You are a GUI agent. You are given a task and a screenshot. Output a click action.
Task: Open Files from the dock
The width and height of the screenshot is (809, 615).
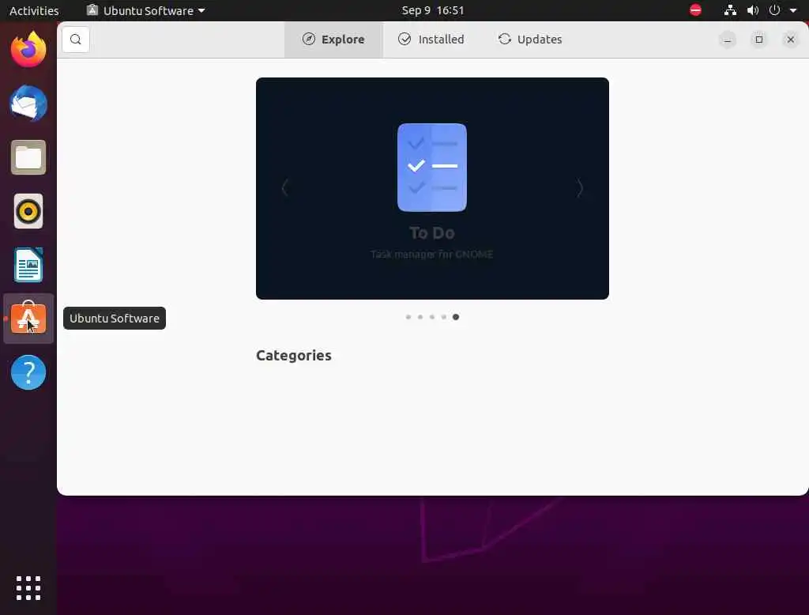[x=28, y=157]
